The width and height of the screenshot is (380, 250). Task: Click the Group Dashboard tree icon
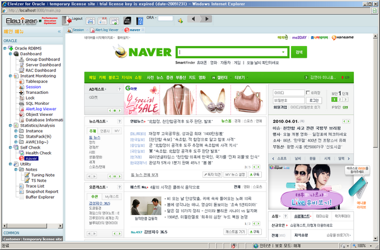coord(22,59)
